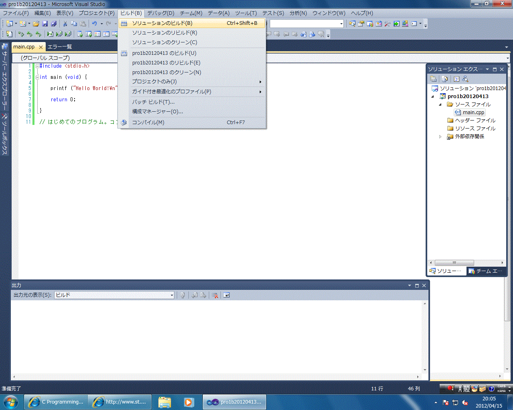Choose コンパイル(M) from the Build menu

[x=192, y=123]
